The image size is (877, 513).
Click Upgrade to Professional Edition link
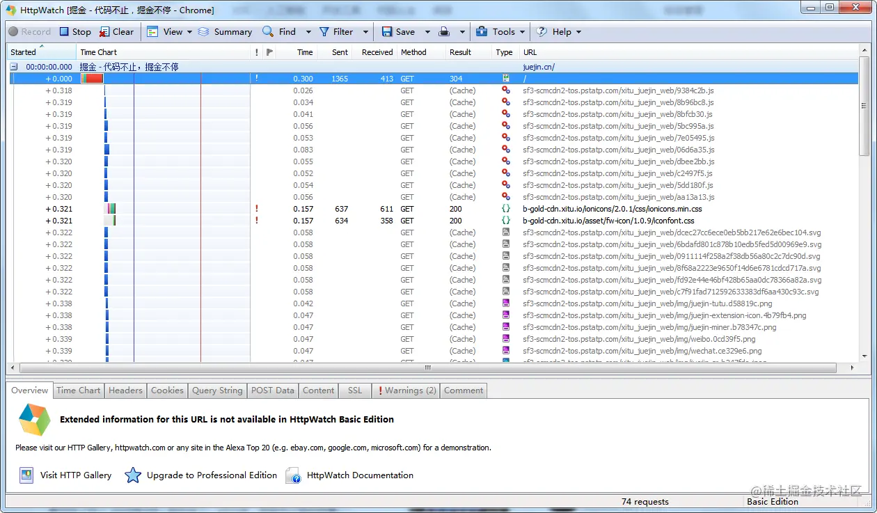pos(212,475)
